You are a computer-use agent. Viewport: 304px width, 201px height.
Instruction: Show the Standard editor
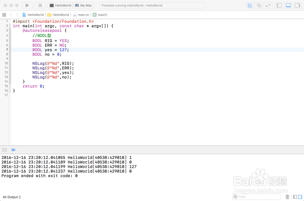click(x=250, y=5)
